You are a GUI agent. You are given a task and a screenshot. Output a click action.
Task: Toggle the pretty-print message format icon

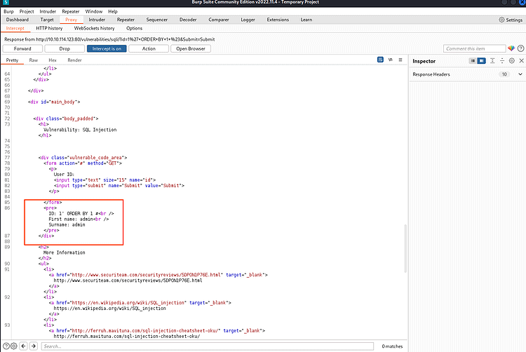coord(379,61)
